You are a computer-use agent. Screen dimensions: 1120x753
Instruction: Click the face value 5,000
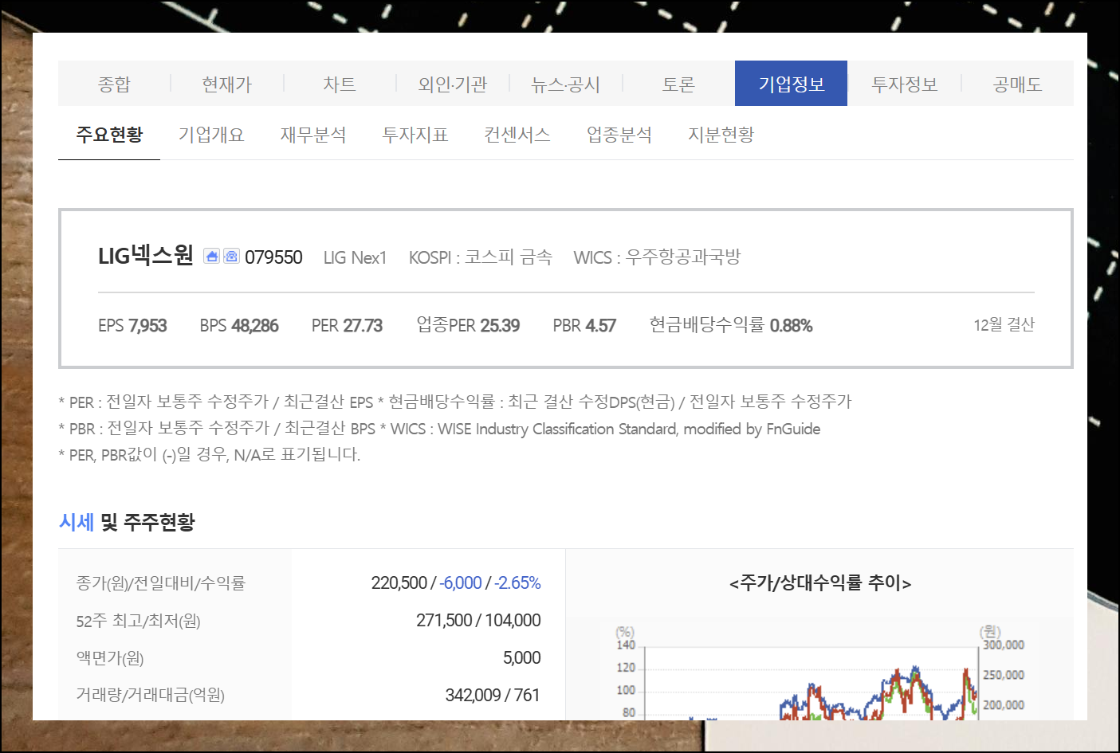coord(521,658)
